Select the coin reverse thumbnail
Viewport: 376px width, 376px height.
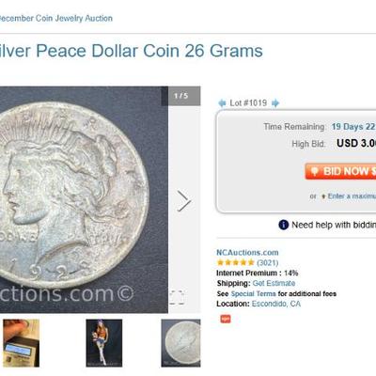180,343
